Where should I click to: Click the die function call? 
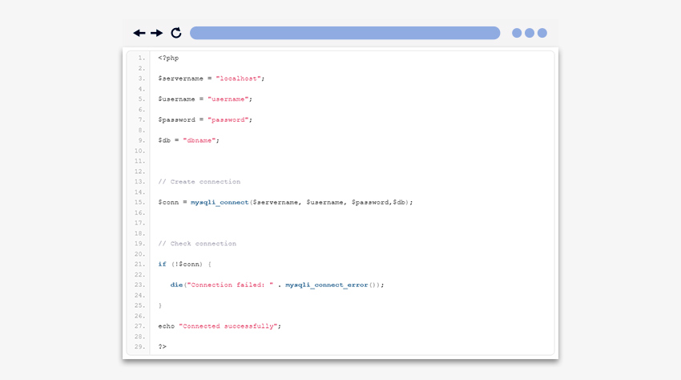tap(176, 285)
